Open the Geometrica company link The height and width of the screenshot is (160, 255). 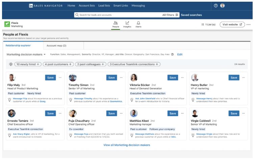pos(116,101)
